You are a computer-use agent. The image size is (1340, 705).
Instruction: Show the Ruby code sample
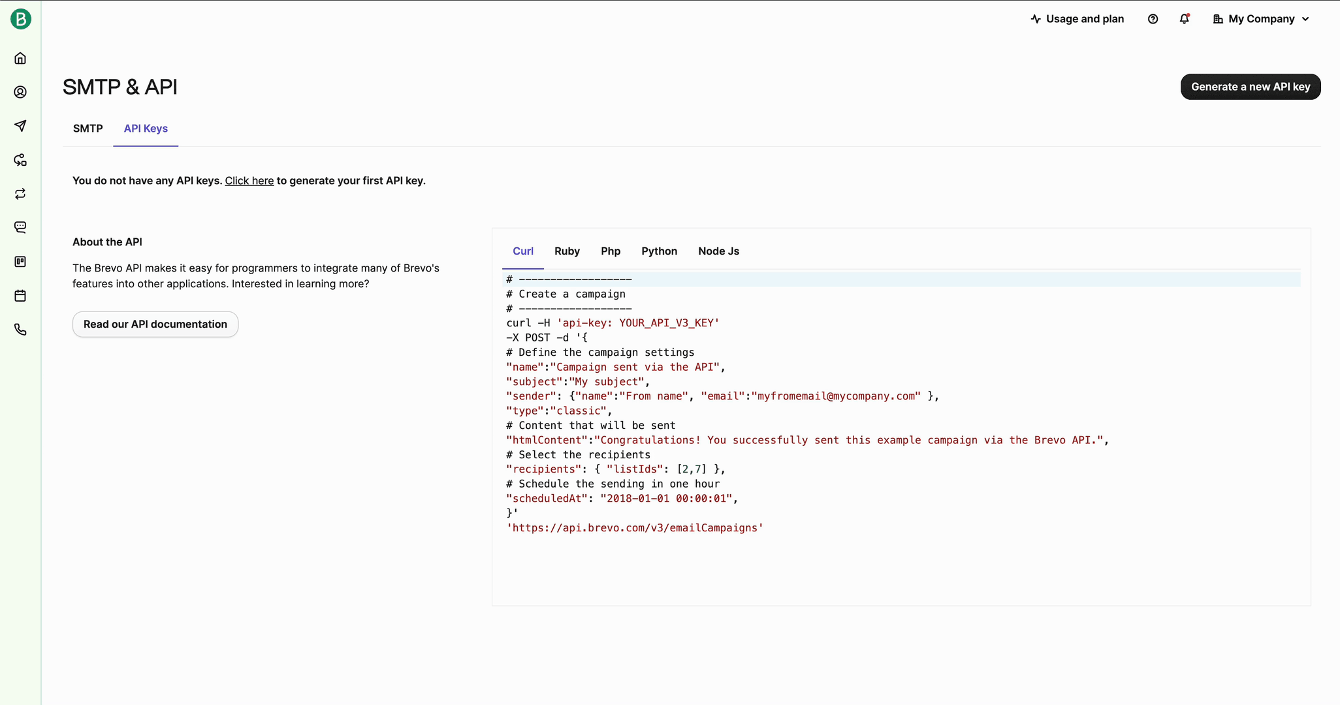pyautogui.click(x=566, y=251)
